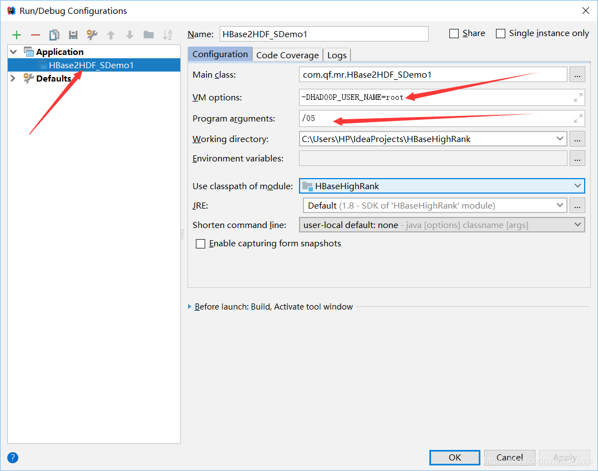Focus the Environment variables field

coord(433,158)
